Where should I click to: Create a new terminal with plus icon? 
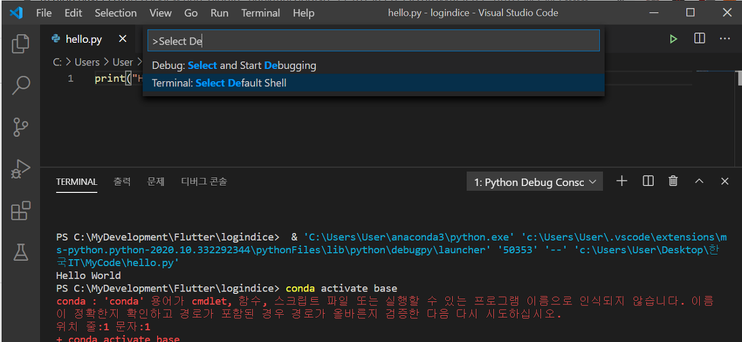[622, 181]
